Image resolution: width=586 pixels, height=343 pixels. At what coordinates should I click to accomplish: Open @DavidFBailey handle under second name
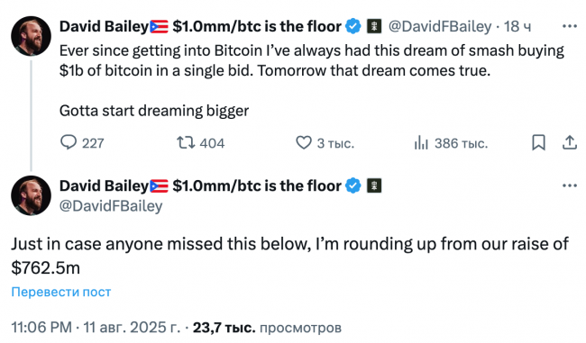coord(111,206)
